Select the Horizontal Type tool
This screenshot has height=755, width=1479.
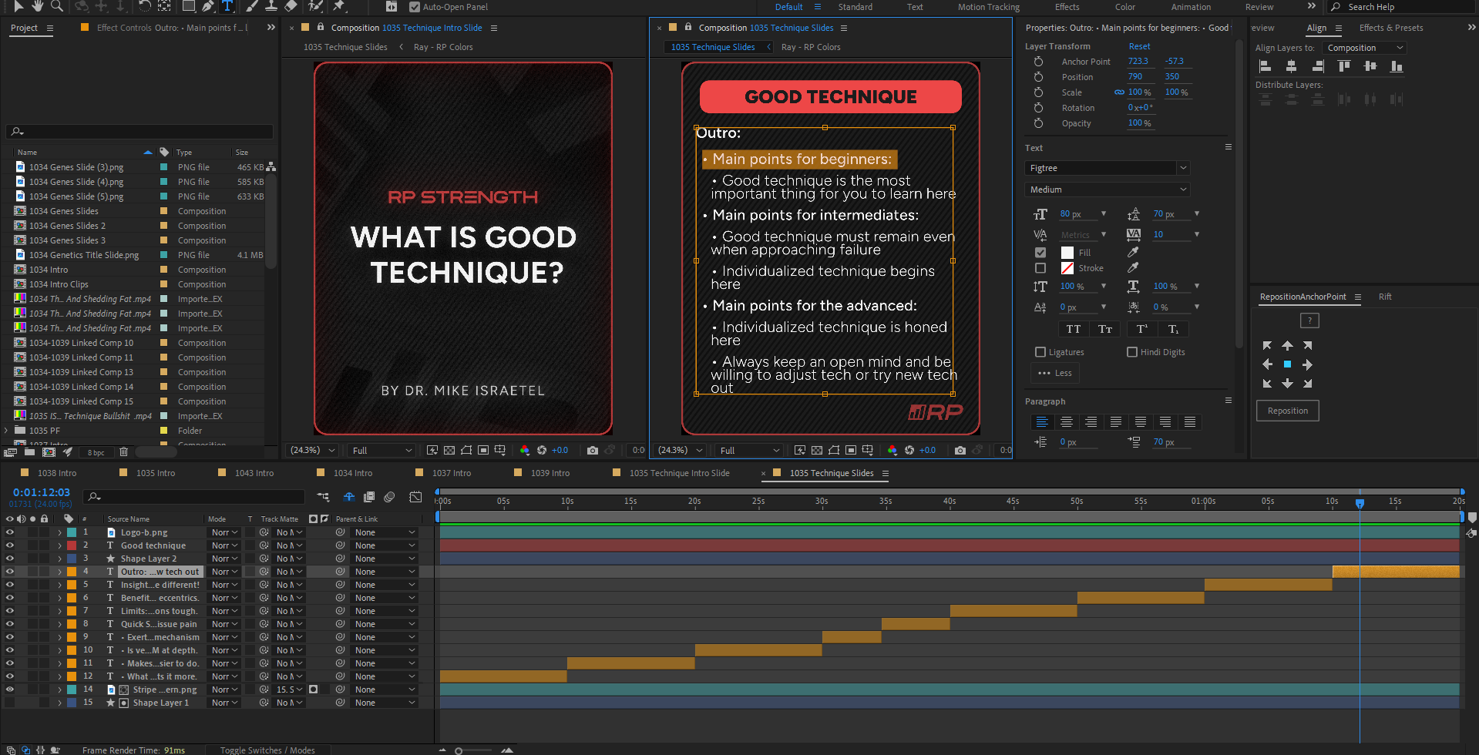227,6
